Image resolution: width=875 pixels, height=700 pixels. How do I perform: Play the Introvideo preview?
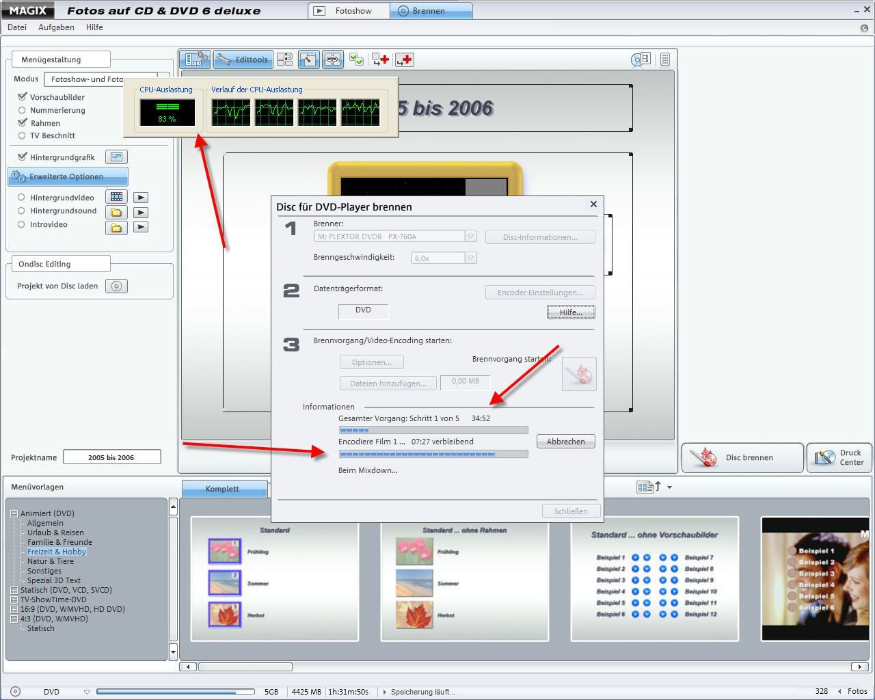click(141, 227)
